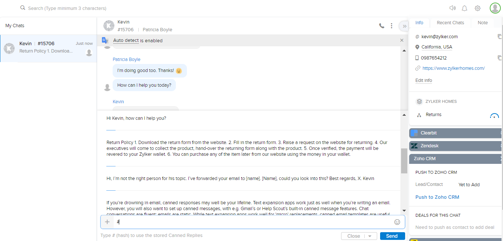Click the Send button

(392, 236)
